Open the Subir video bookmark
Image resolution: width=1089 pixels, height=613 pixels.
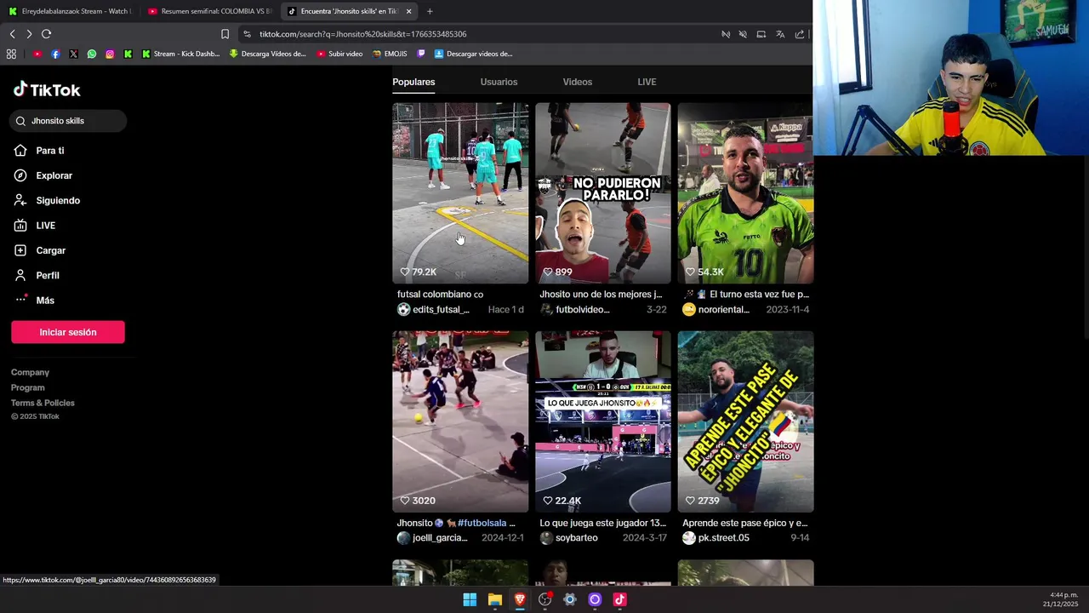pos(339,54)
